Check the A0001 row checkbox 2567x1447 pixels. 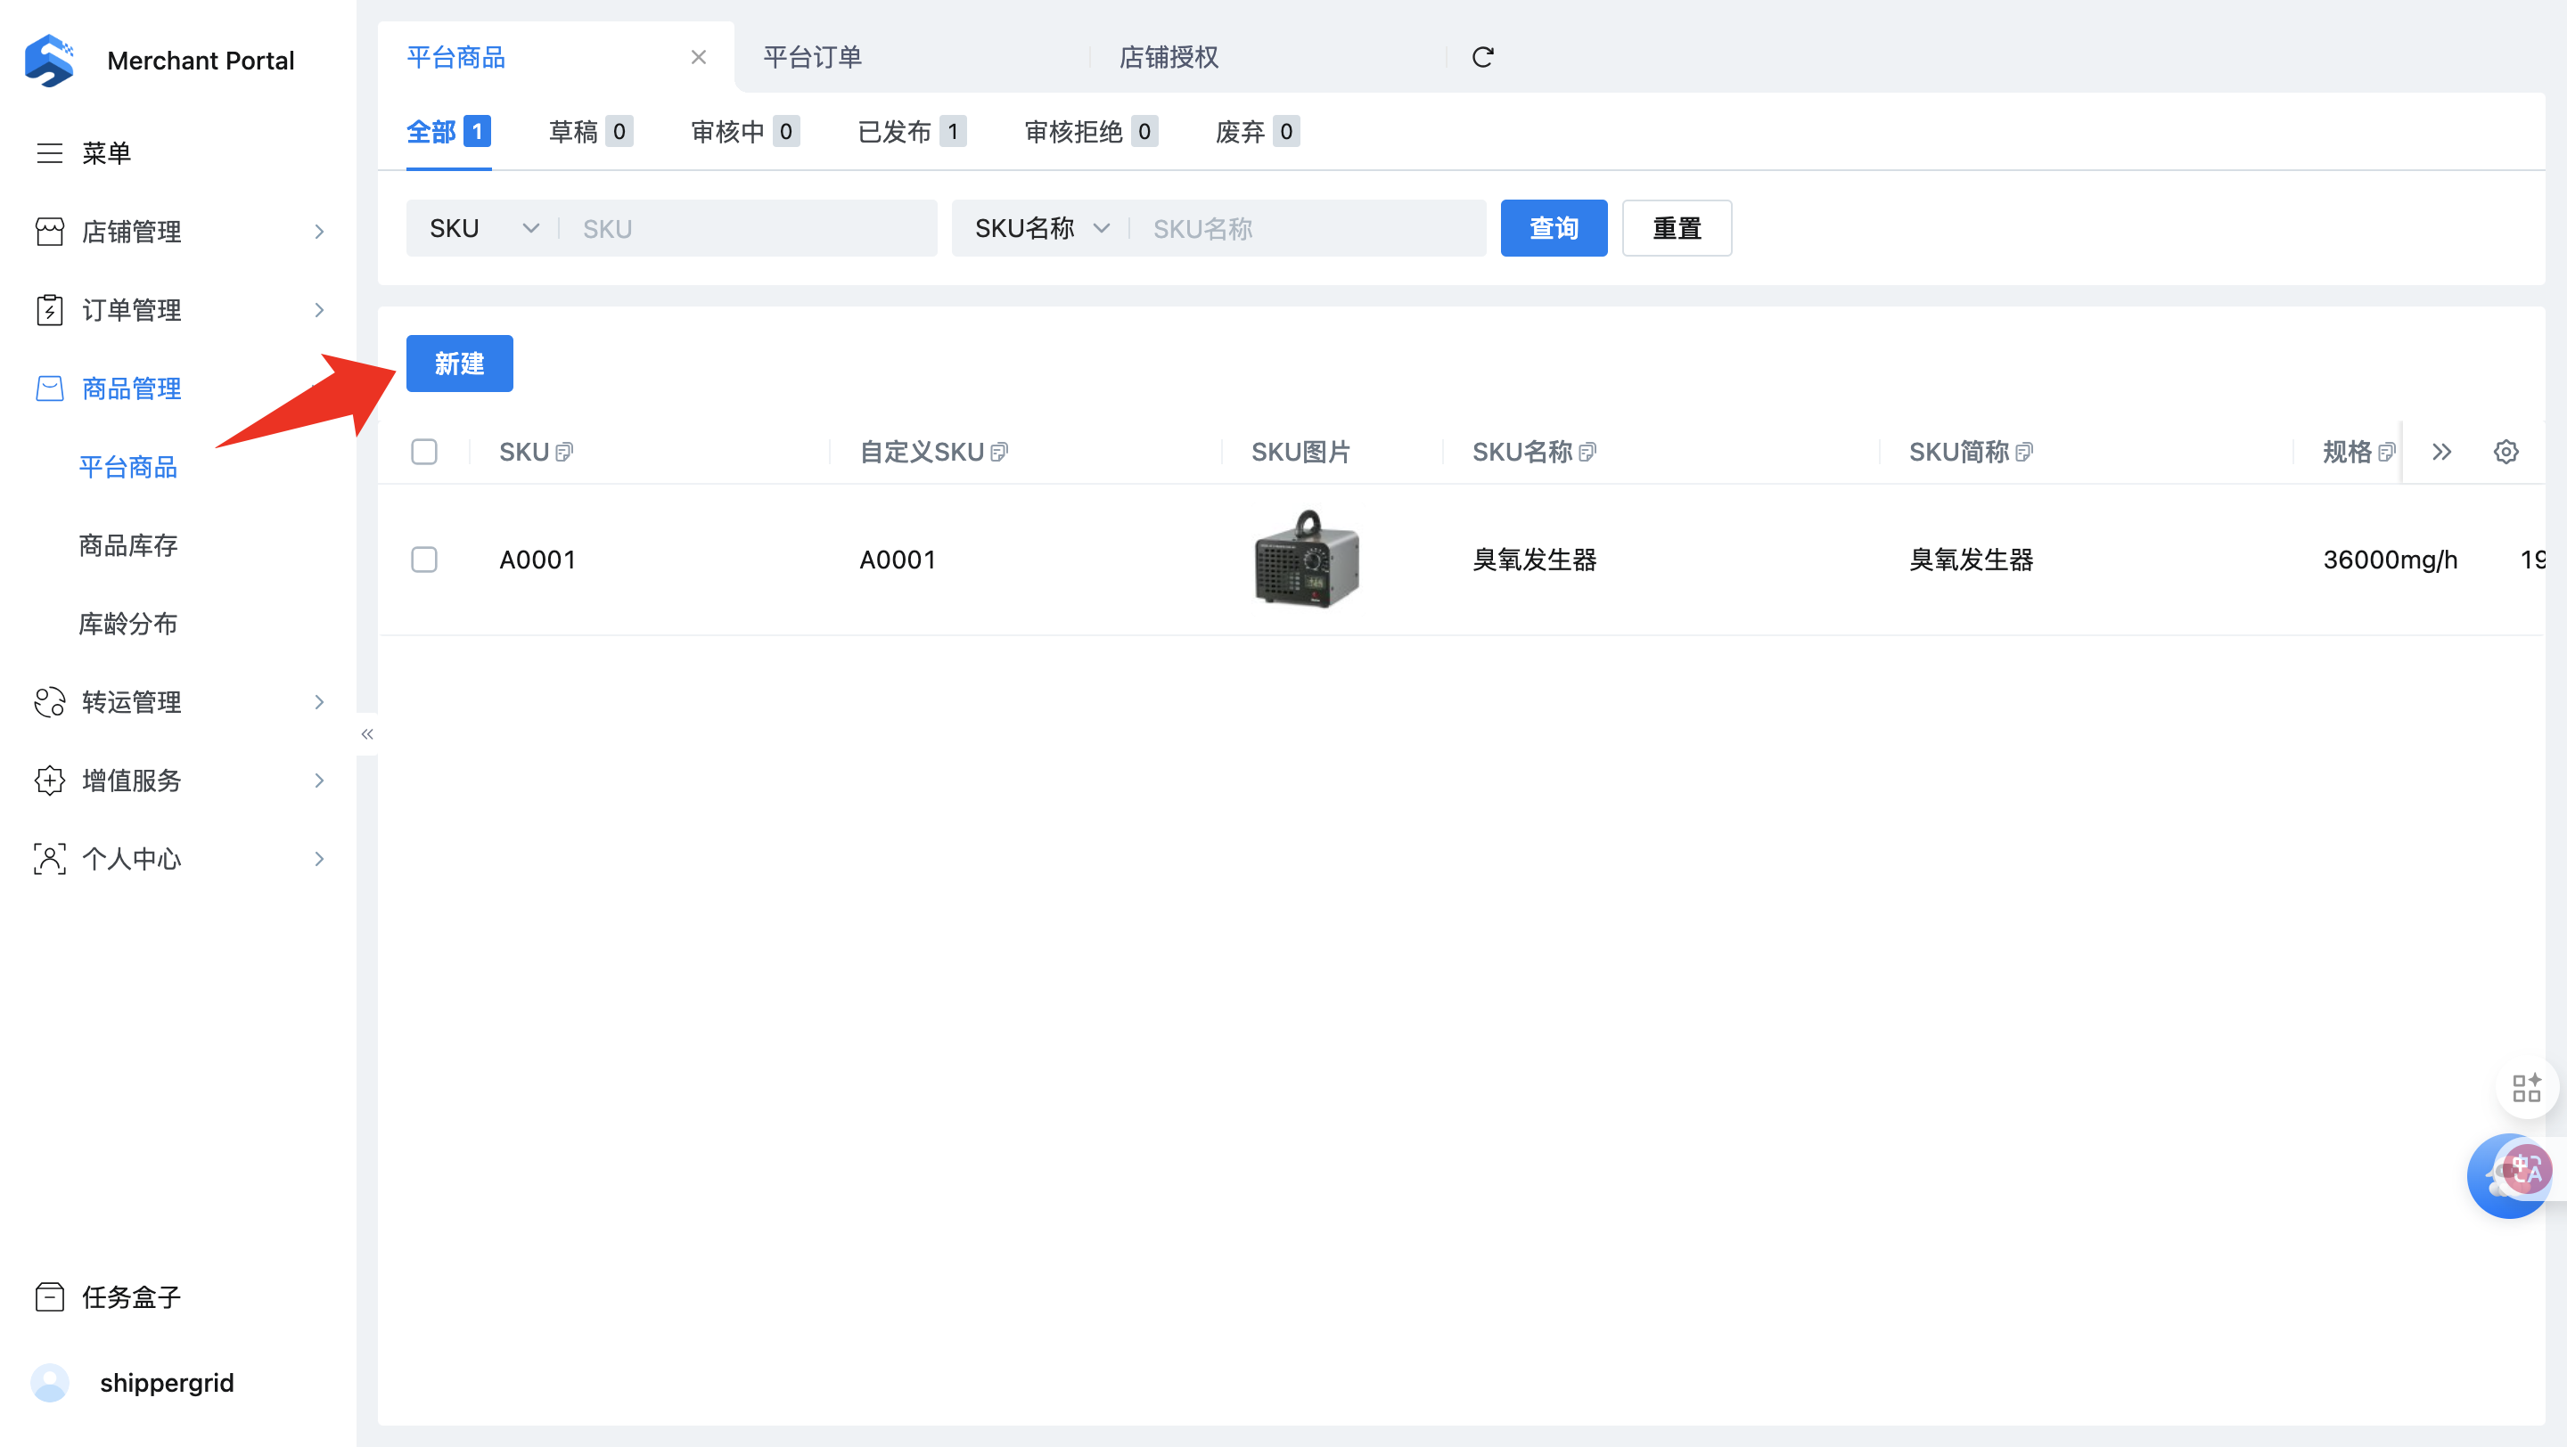pos(423,560)
